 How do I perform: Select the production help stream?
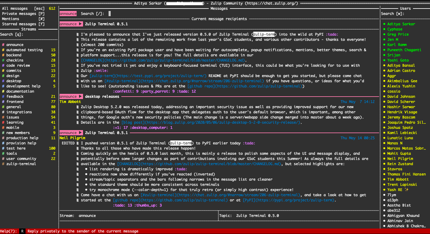[x=29, y=138]
